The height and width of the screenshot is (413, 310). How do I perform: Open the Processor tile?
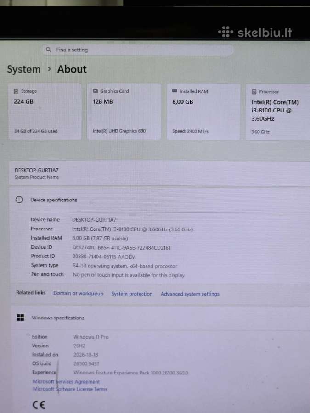tap(278, 112)
